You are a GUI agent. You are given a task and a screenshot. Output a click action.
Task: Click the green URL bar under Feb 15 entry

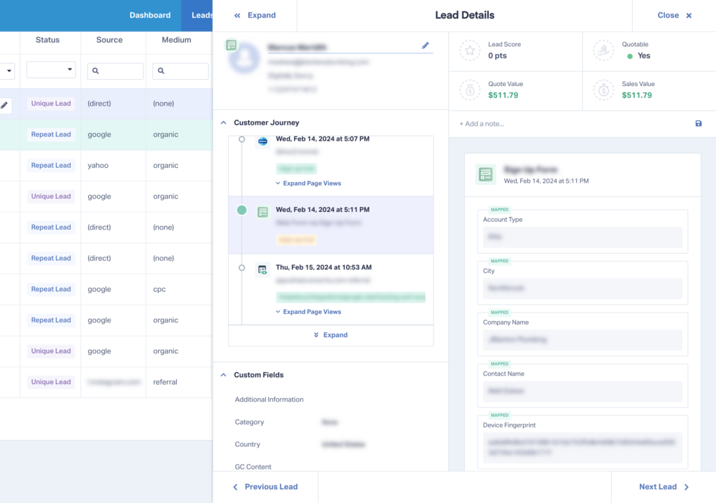click(x=351, y=297)
